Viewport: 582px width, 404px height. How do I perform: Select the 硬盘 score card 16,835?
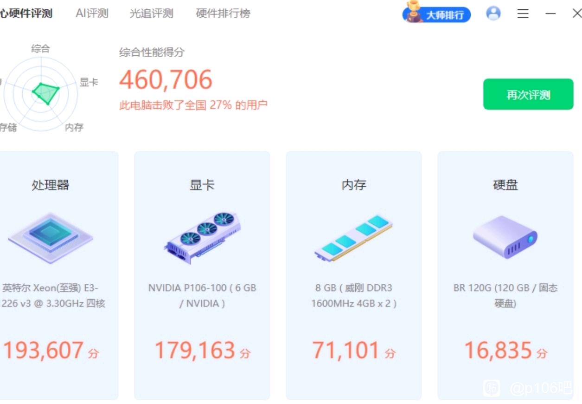point(505,275)
